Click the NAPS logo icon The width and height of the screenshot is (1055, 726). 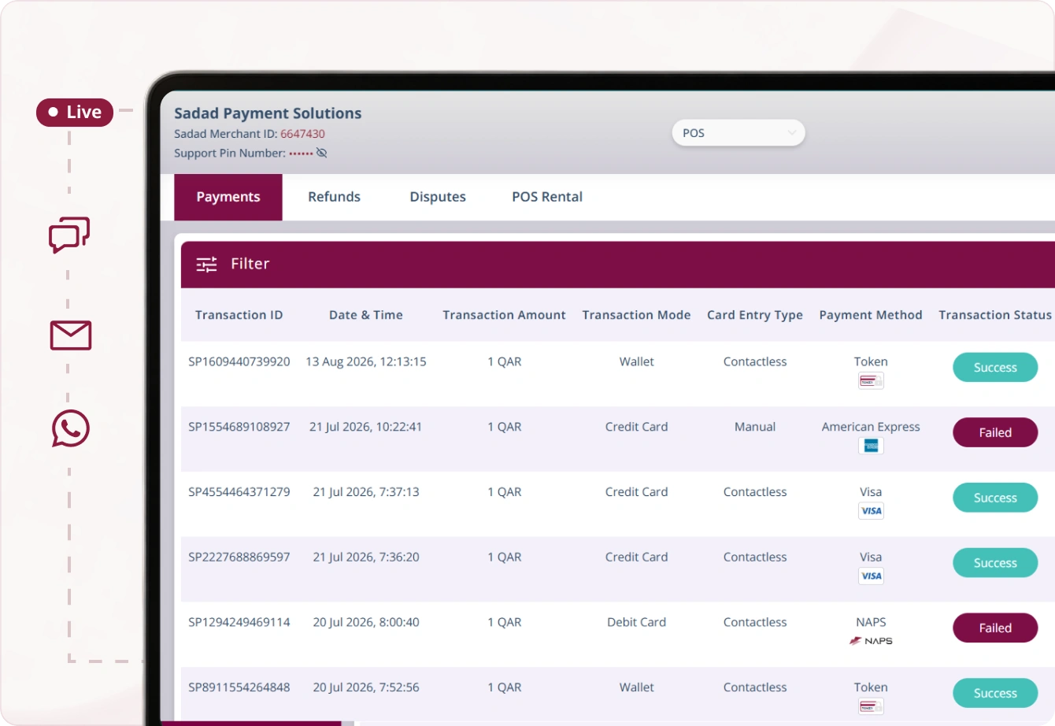point(871,641)
